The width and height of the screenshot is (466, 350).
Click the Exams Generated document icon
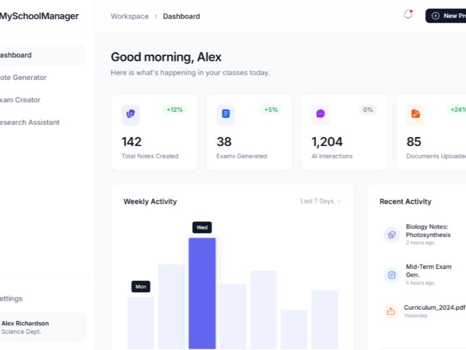coord(225,114)
